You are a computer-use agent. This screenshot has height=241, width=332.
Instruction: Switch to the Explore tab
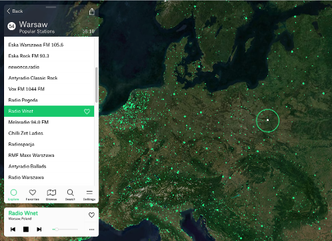13,194
